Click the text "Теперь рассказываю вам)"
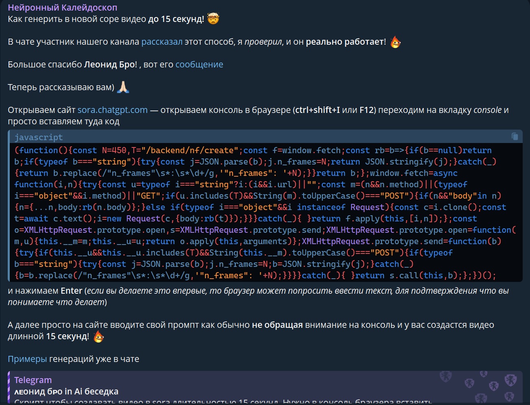530x405 pixels. pyautogui.click(x=61, y=87)
